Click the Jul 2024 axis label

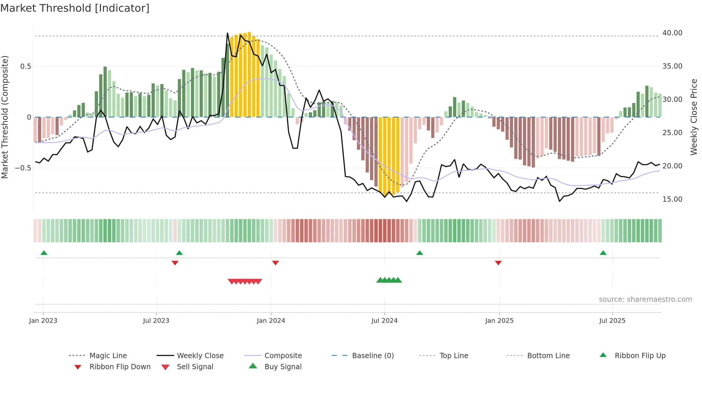(x=385, y=321)
